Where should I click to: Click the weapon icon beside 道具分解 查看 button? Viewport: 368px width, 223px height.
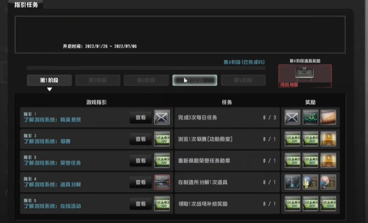pyautogui.click(x=162, y=182)
